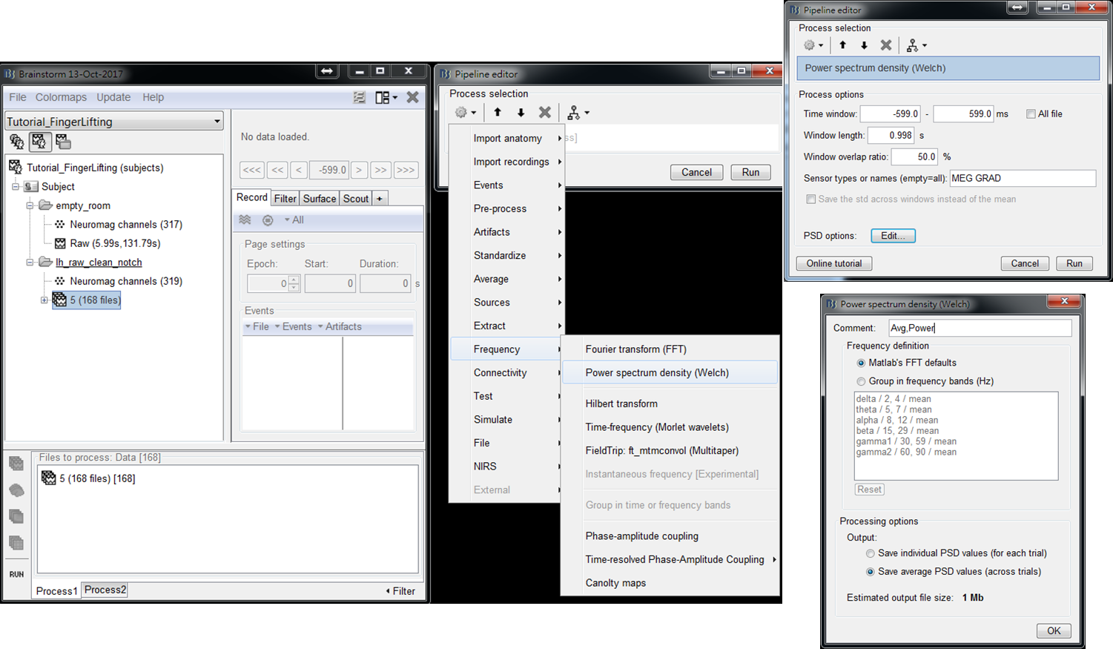Image resolution: width=1113 pixels, height=649 pixels.
Task: Open the Tutorial_FingerLifting protocol dropdown
Action: (113, 122)
